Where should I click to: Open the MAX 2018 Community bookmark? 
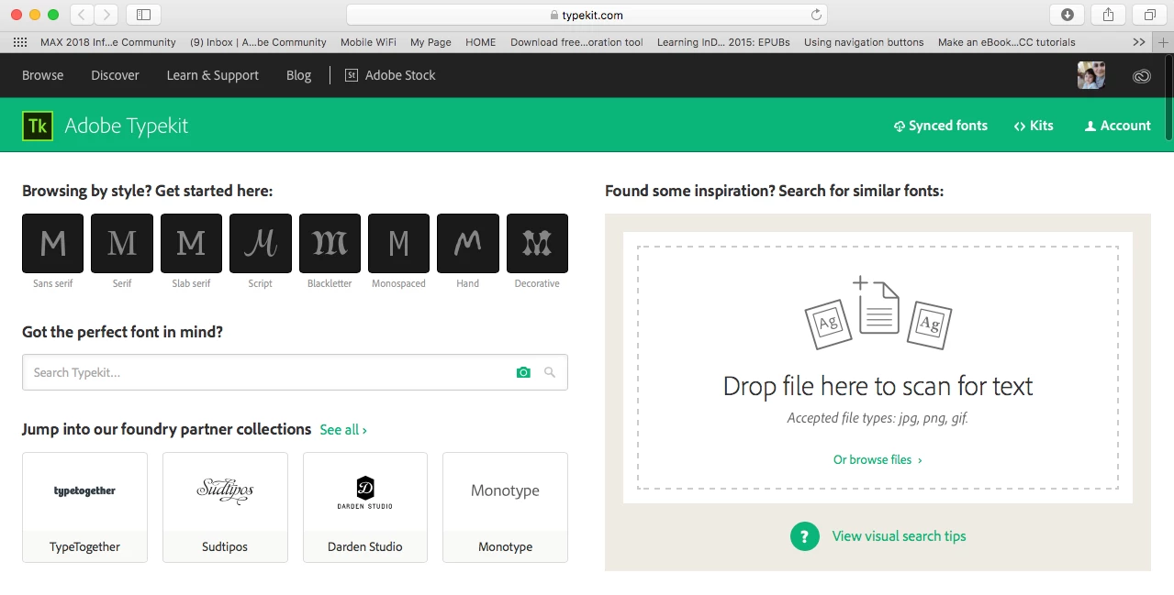pyautogui.click(x=108, y=42)
